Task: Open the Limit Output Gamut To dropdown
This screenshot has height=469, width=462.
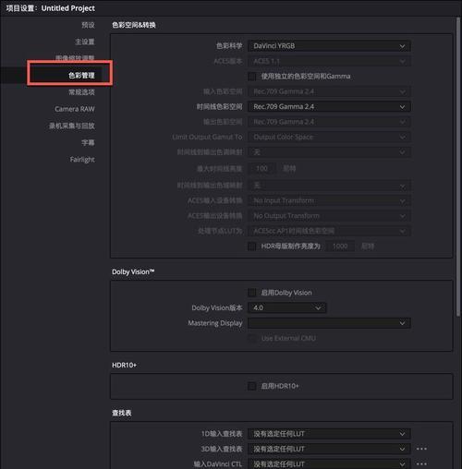Action: [x=329, y=137]
